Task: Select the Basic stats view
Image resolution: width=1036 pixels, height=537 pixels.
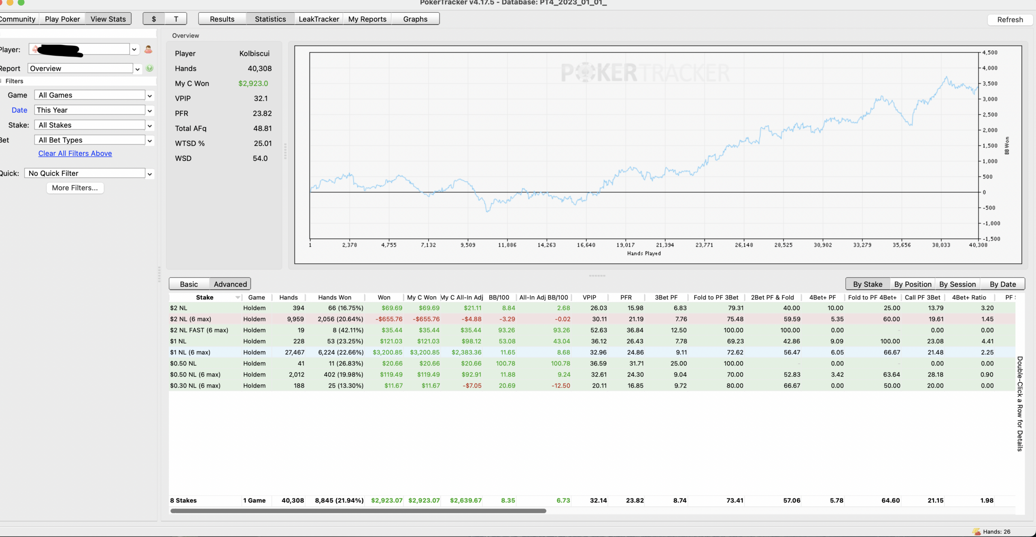Action: click(x=189, y=284)
